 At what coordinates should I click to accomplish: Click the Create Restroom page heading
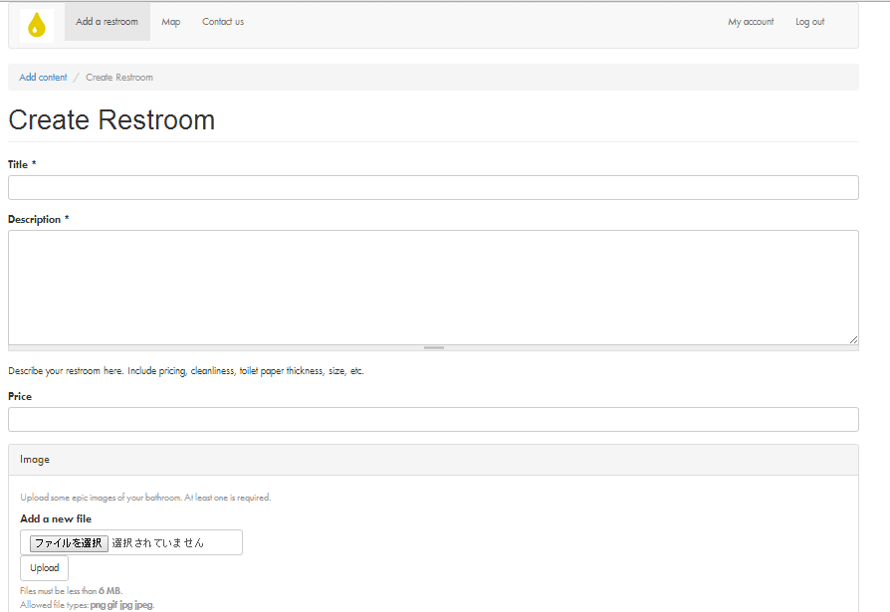tap(111, 120)
